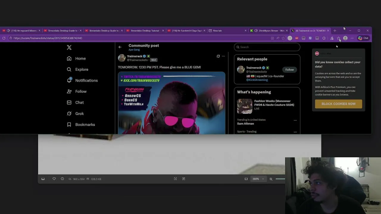Viewport: 381px width, 214px height.
Task: Favorite the image with heart icon
Action: [x=54, y=179]
